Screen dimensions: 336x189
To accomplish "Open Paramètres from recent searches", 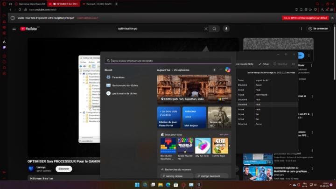I will (x=118, y=77).
